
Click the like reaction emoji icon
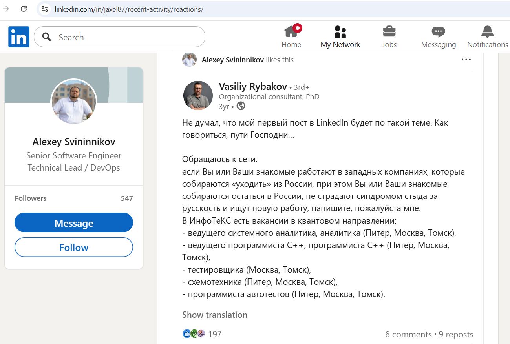[x=186, y=334]
